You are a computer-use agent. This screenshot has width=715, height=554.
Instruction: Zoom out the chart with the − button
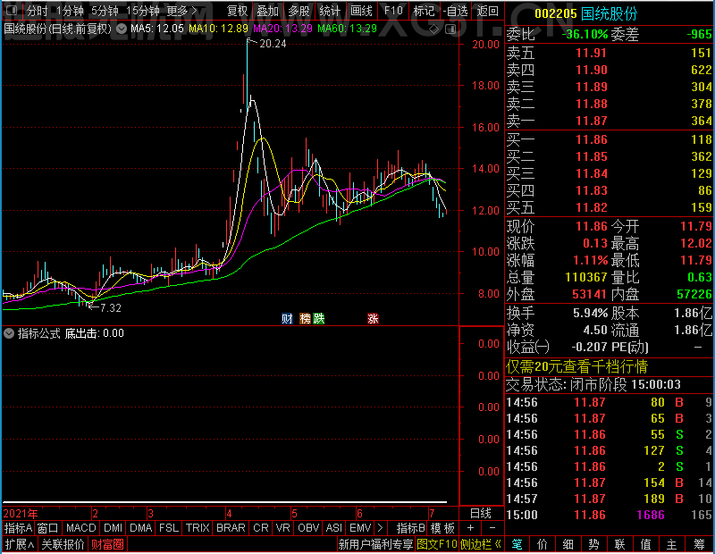click(492, 528)
